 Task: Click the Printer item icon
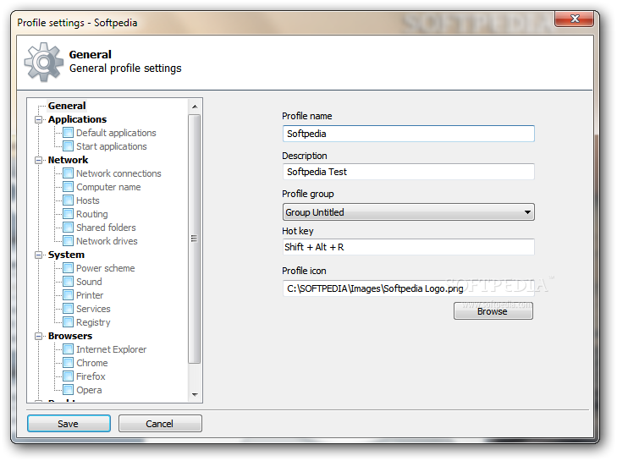[x=68, y=295]
